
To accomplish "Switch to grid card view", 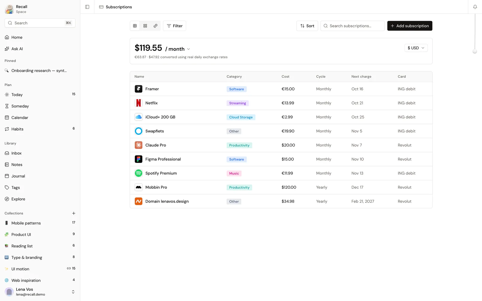I will [145, 26].
